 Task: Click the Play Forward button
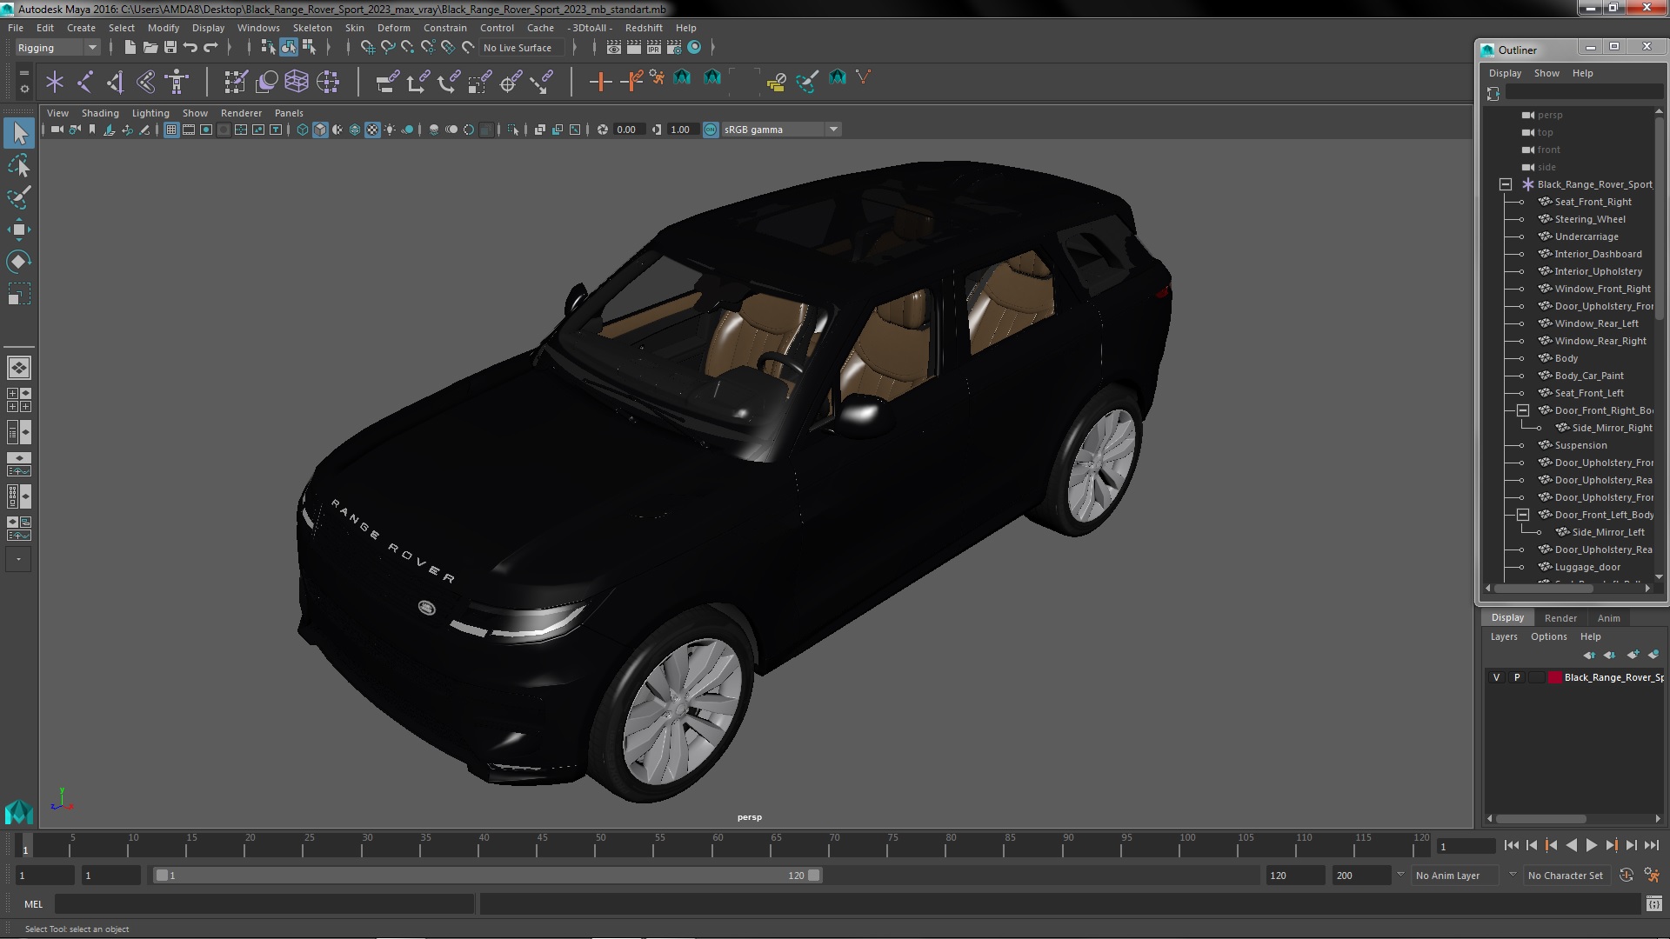[1591, 845]
